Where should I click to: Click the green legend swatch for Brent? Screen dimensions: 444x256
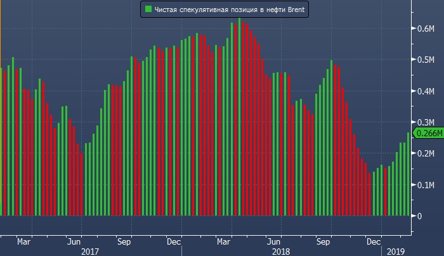148,10
